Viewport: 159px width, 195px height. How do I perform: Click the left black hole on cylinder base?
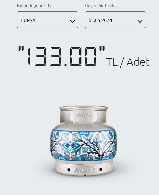click(x=69, y=170)
